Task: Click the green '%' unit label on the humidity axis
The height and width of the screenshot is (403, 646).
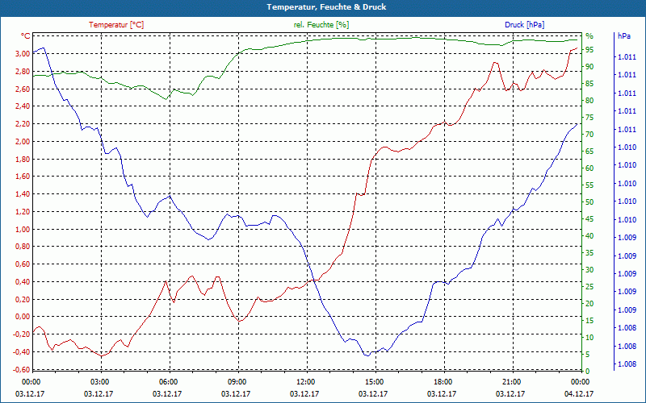Action: point(589,36)
